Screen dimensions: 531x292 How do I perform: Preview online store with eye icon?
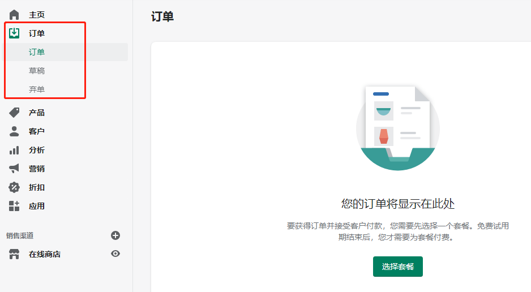tap(115, 254)
